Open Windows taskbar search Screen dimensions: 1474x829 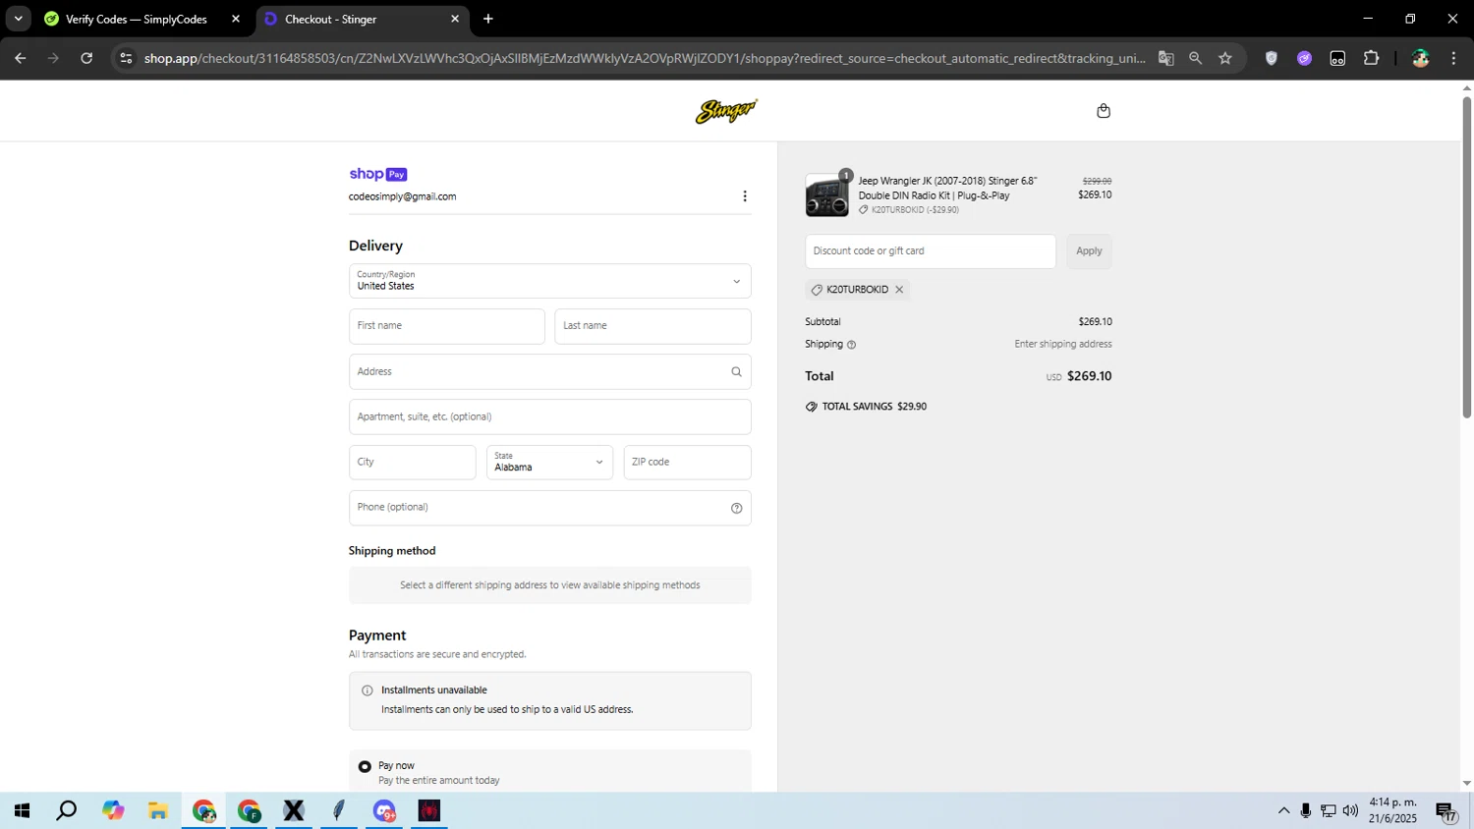[x=67, y=811]
